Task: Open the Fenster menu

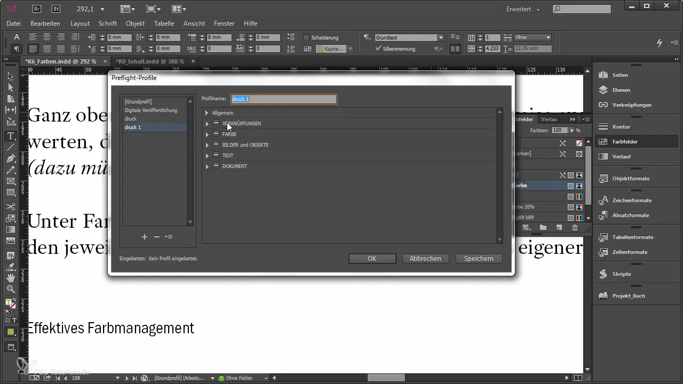Action: tap(224, 23)
